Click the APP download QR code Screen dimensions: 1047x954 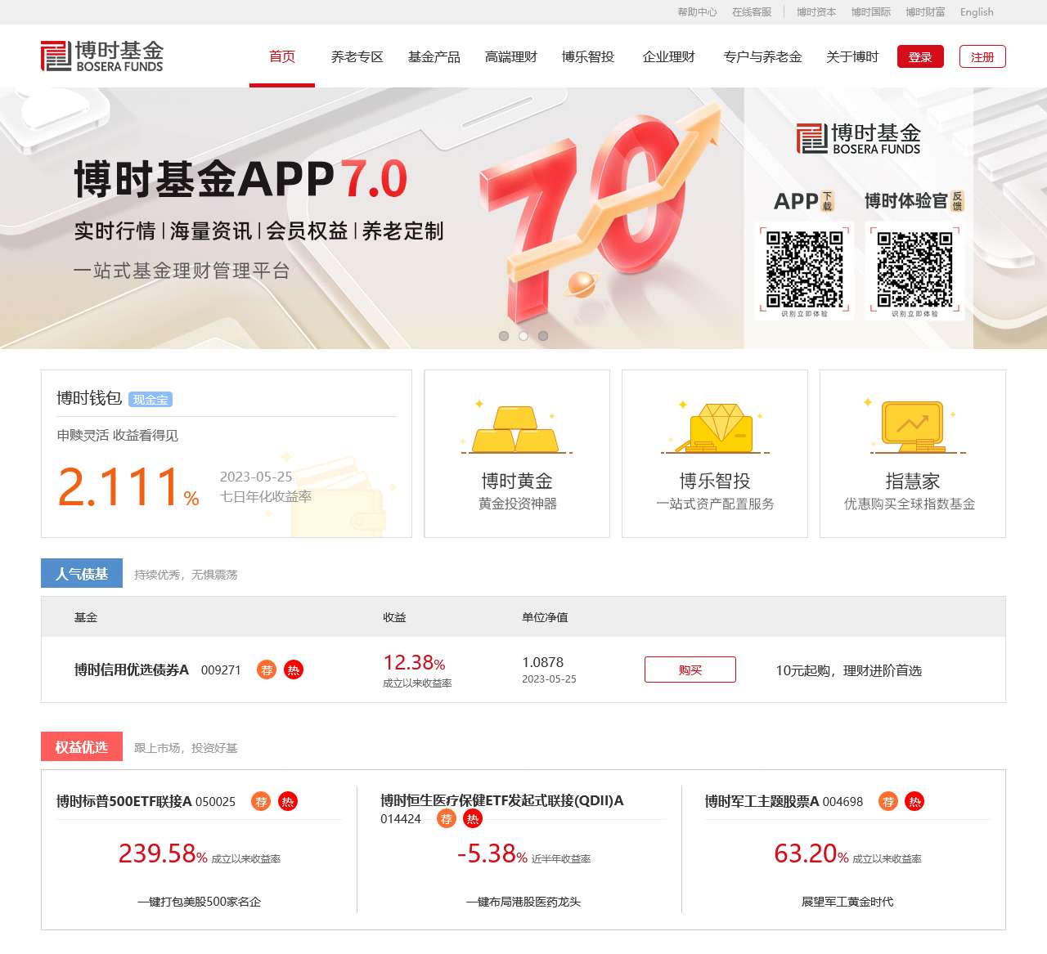click(805, 269)
